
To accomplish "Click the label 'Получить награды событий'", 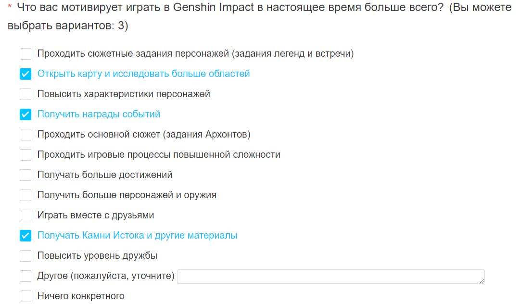I will [99, 114].
